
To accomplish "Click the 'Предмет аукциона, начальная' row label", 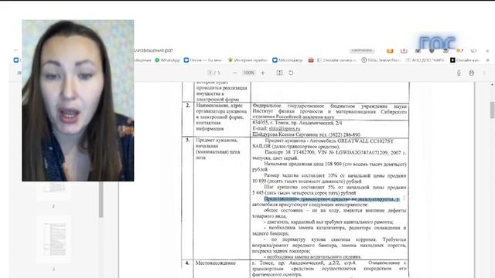I will pos(218,149).
